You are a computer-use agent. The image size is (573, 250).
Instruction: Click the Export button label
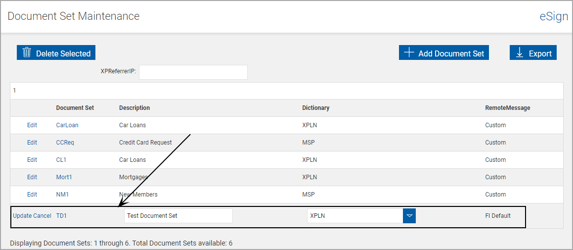(x=540, y=53)
